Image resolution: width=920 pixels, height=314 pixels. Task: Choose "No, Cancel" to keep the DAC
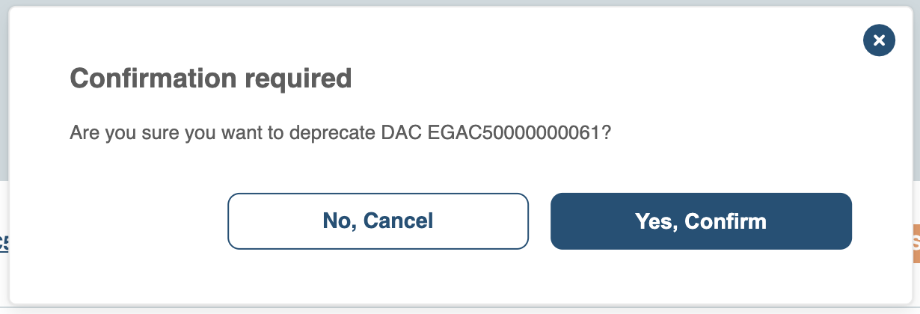pos(378,221)
